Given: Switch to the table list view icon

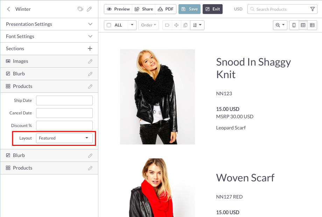Looking at the screenshot, I should [x=312, y=25].
